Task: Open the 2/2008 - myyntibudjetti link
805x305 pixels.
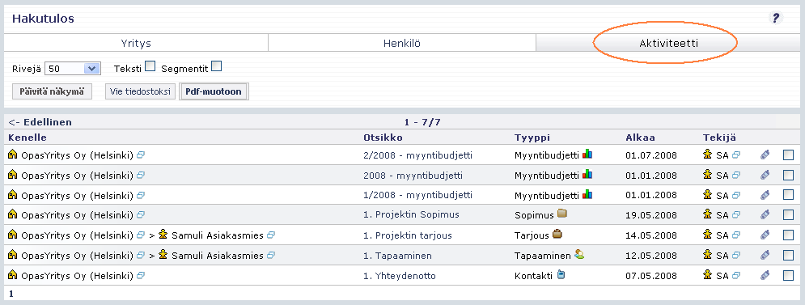Action: (x=417, y=155)
